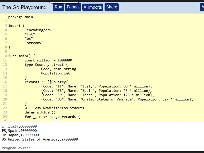Click the encoding/csv import line
The width and height of the screenshot is (204, 153).
coord(39,30)
